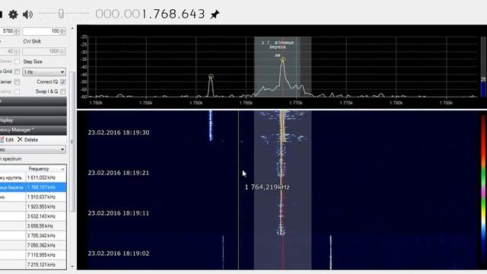The height and width of the screenshot is (274, 487).
Task: Click the left panel scrollbar down arrow
Action: 72,266
